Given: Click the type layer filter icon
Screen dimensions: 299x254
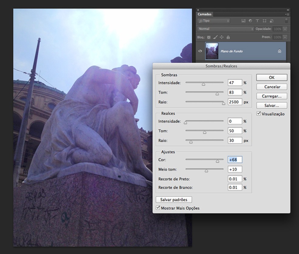Looking at the screenshot, I should pyautogui.click(x=257, y=21).
